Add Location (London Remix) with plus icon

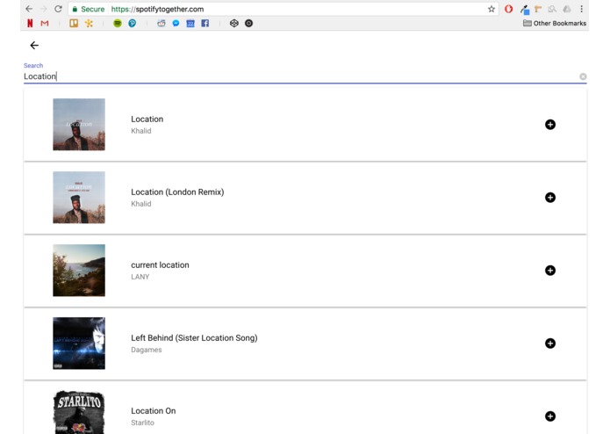[550, 198]
